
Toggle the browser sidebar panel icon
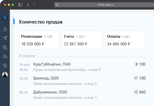click(20, 5)
